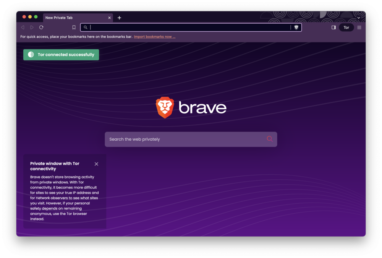Toggle the sidebar panel icon

(333, 27)
